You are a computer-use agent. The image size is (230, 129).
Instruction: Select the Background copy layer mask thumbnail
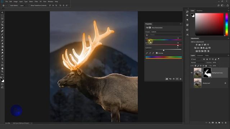pos(207,73)
